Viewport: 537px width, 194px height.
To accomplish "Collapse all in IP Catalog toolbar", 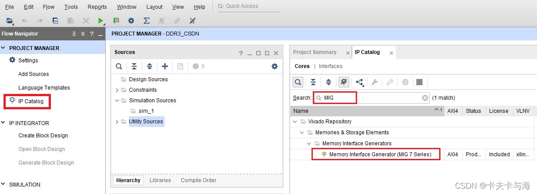I will [x=313, y=82].
